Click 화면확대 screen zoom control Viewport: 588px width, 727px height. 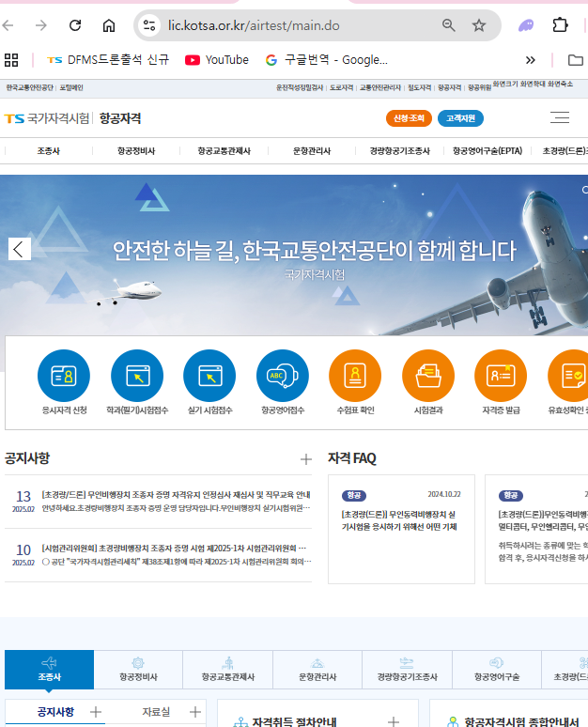click(x=533, y=84)
